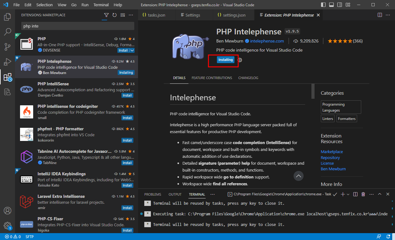Install Tabnine AI Autocomplete extension

(127, 163)
